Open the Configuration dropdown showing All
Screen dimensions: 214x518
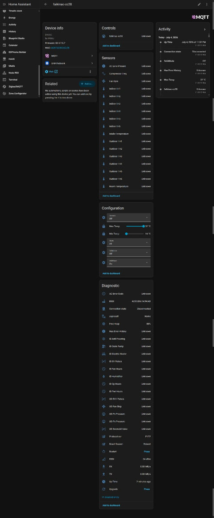coord(129,243)
